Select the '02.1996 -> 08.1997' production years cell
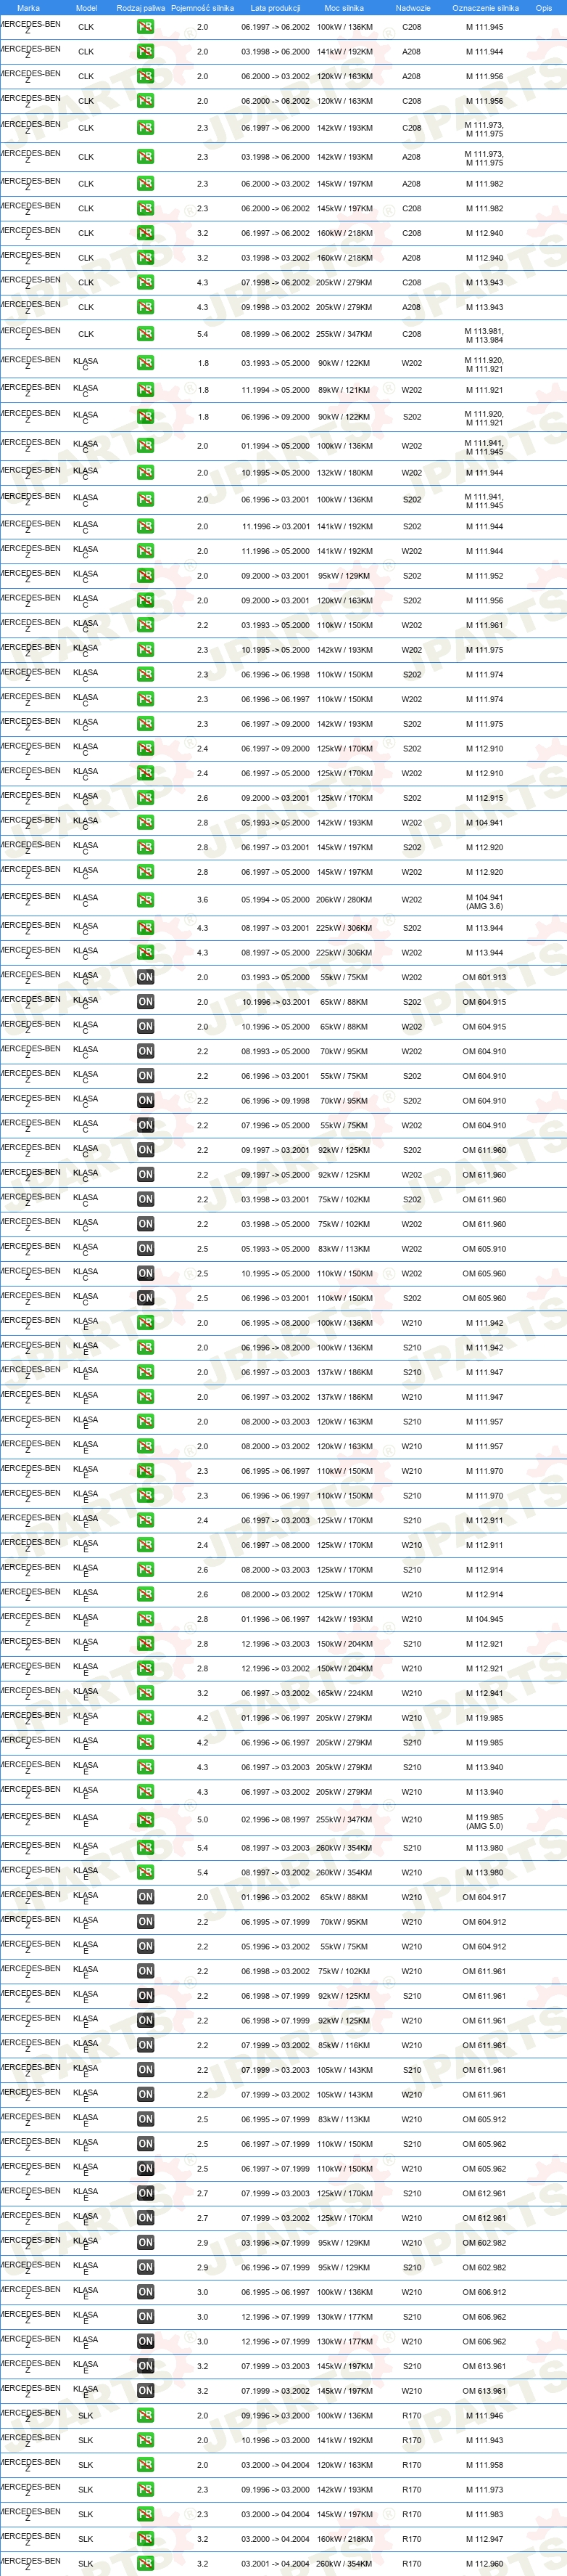This screenshot has width=567, height=2576. (x=276, y=1820)
